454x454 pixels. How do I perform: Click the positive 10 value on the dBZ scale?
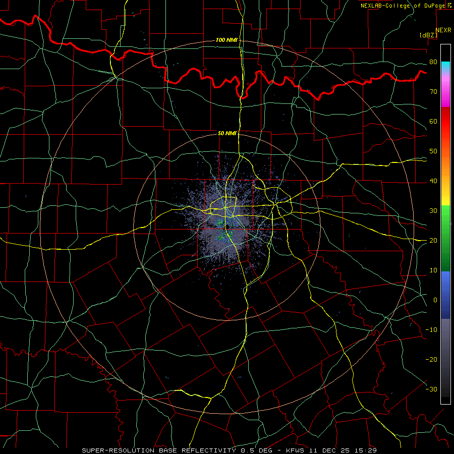click(433, 270)
